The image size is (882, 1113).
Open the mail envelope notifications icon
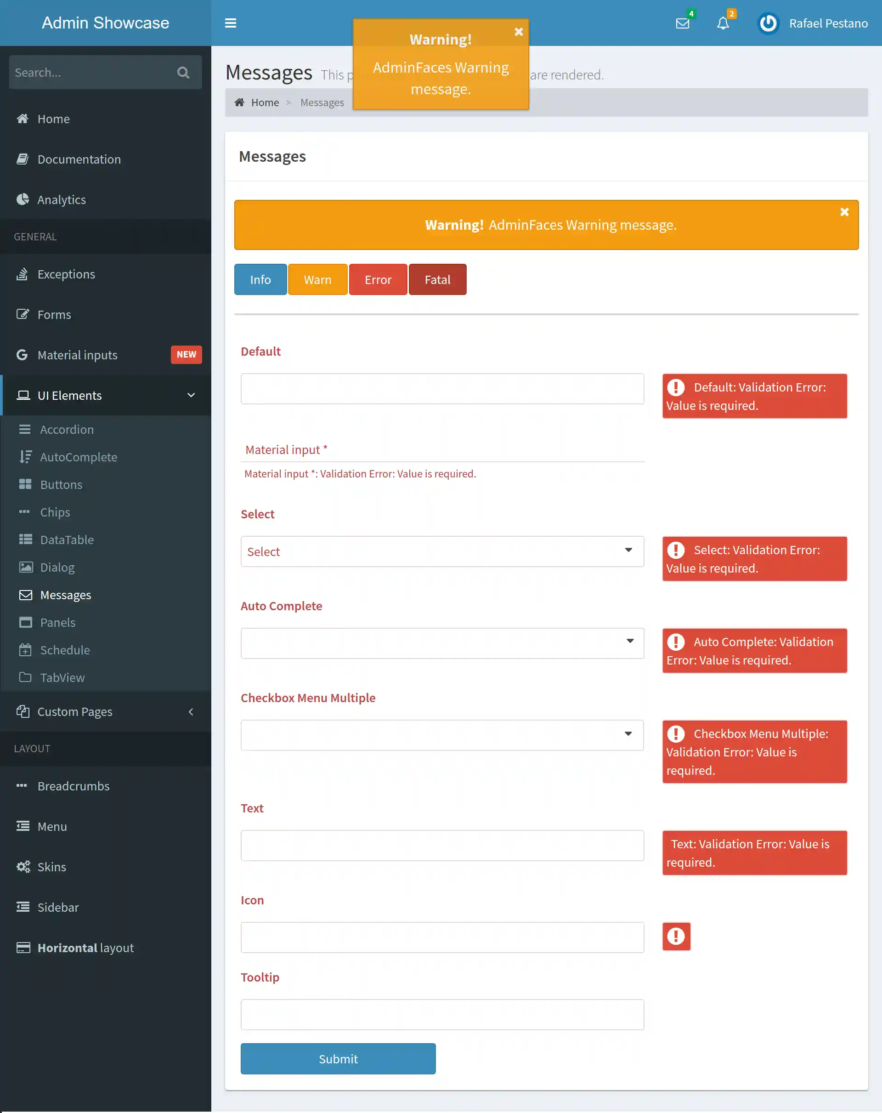[682, 23]
